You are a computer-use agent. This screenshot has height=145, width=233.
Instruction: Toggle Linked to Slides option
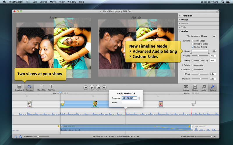(x=193, y=44)
